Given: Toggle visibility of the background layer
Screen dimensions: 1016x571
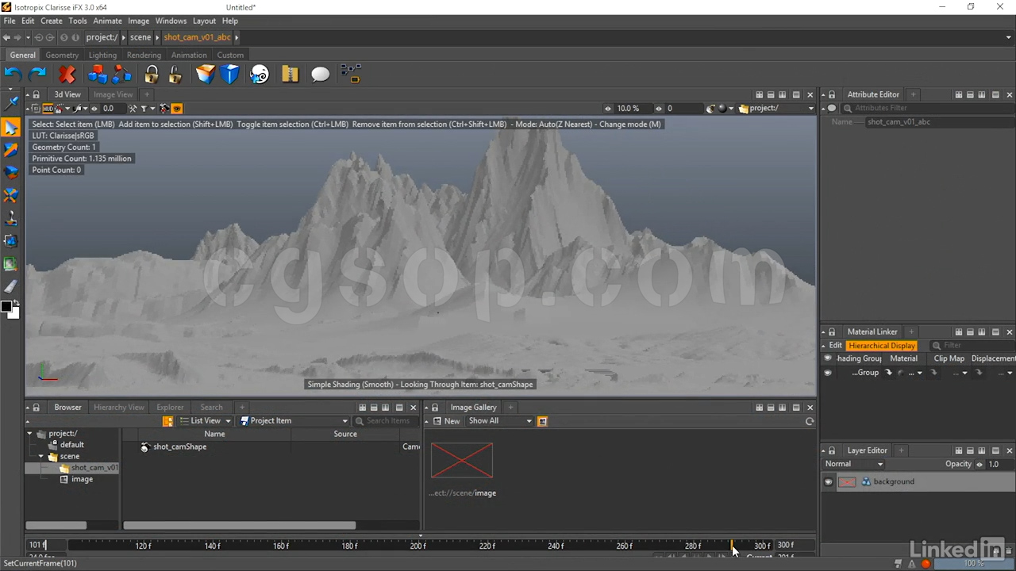Looking at the screenshot, I should click(828, 482).
